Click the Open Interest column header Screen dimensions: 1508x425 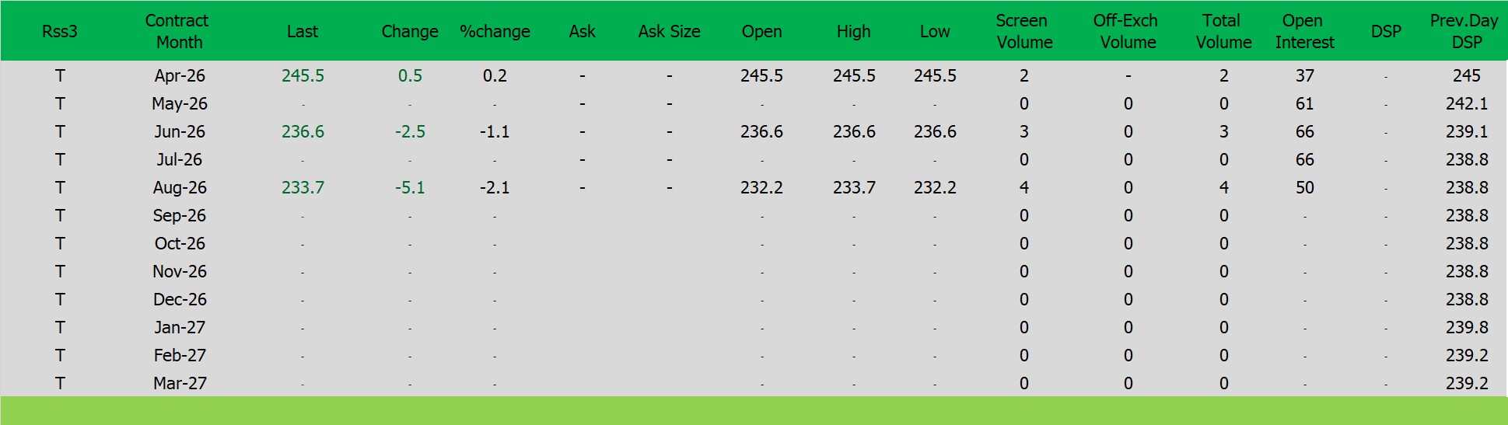coord(1304,31)
